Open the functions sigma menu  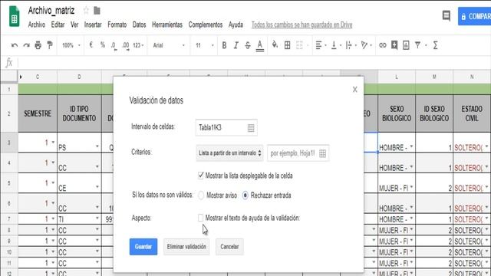click(x=435, y=45)
